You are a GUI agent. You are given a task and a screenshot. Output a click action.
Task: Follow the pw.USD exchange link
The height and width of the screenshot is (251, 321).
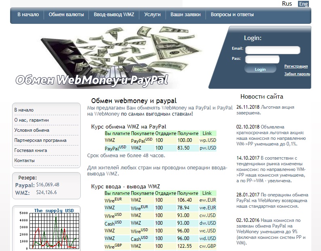coord(208,148)
